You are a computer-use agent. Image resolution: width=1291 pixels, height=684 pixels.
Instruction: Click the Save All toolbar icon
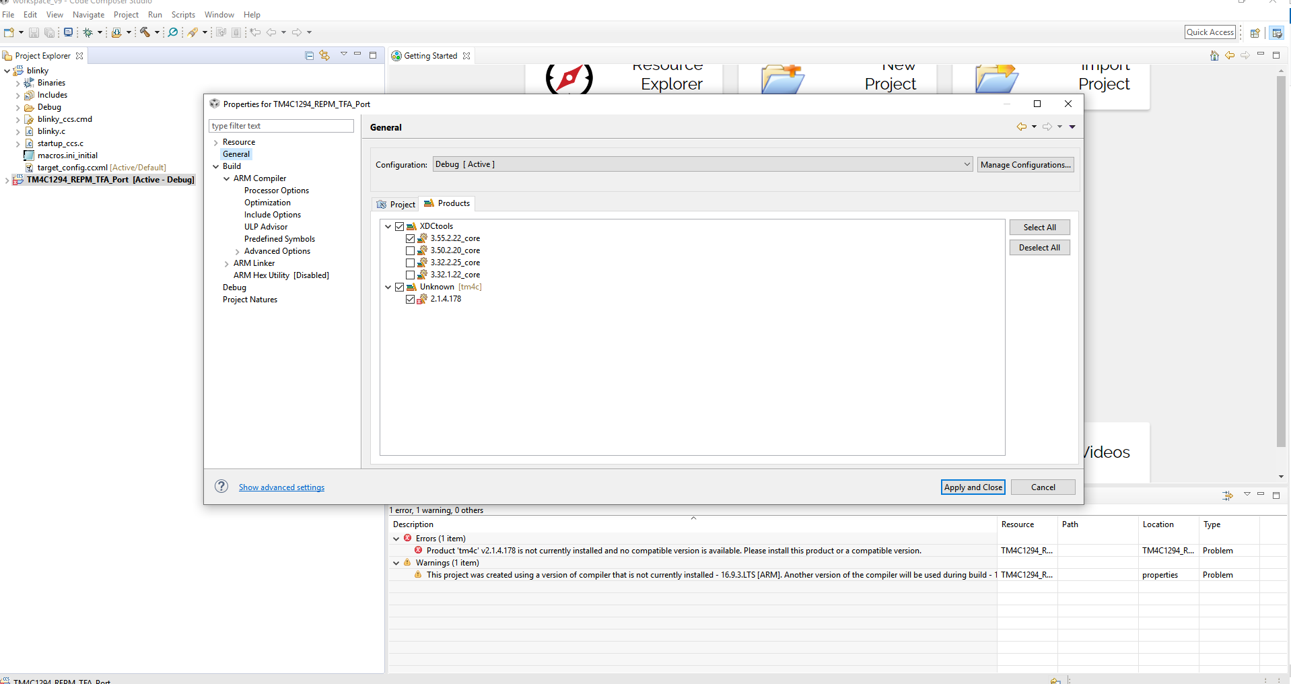pos(49,32)
